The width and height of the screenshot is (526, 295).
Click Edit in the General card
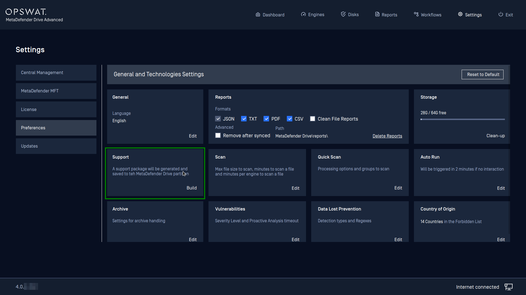pyautogui.click(x=193, y=136)
